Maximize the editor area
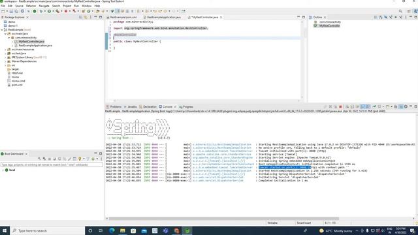The width and height of the screenshot is (418, 235). click(303, 17)
